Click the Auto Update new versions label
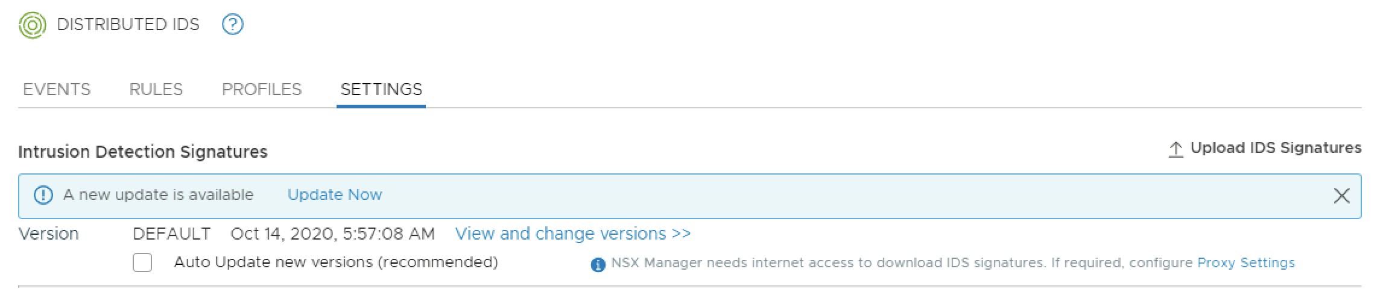1386x307 pixels. 335,262
